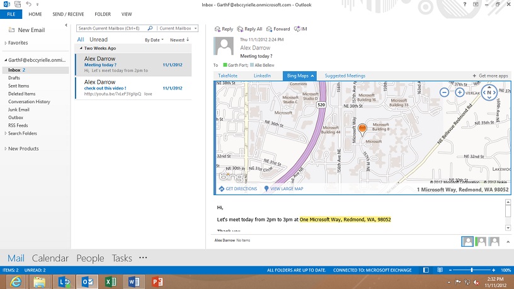Expand the Favorites folder section
This screenshot has height=289, width=514.
point(6,43)
